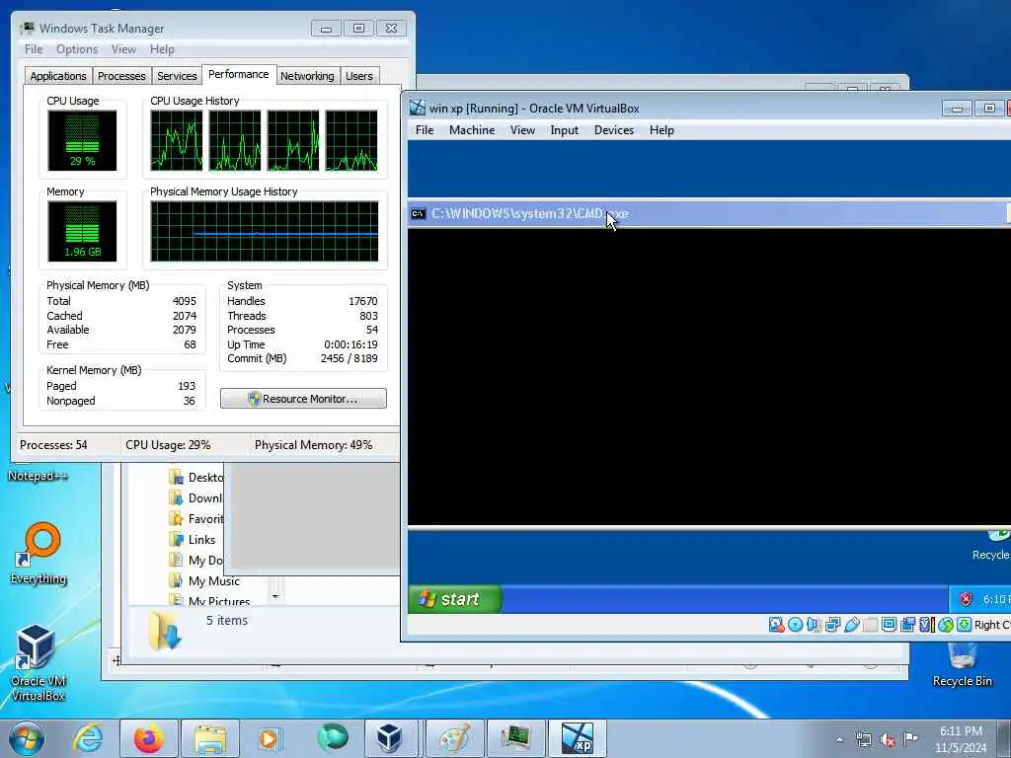Switch to Processes tab

pyautogui.click(x=121, y=76)
